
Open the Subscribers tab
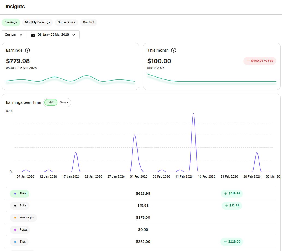pos(66,22)
